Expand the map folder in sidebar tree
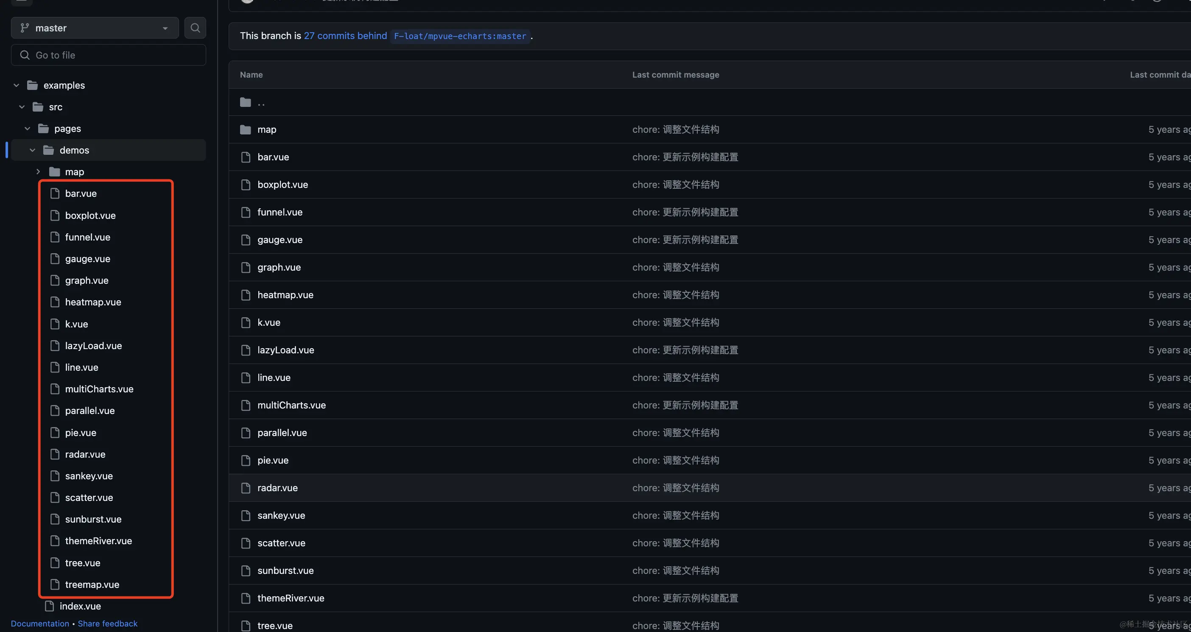Screen dimensions: 1191x632 38,171
